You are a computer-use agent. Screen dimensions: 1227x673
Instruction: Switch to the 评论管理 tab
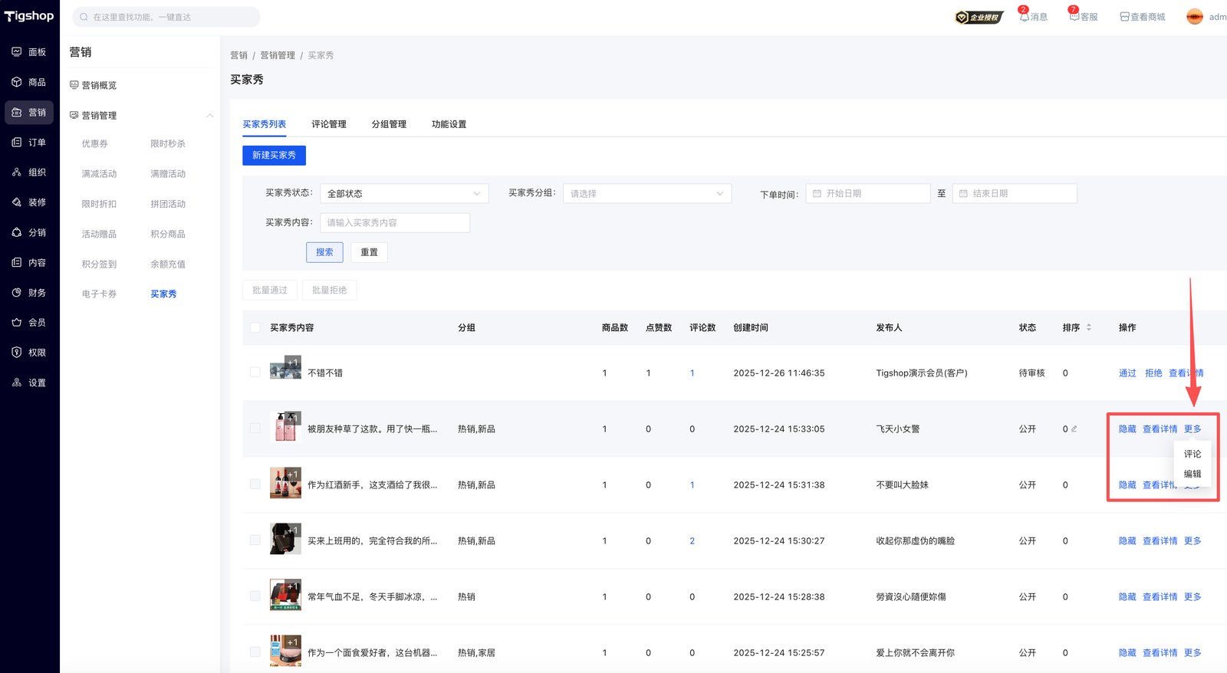pos(329,124)
